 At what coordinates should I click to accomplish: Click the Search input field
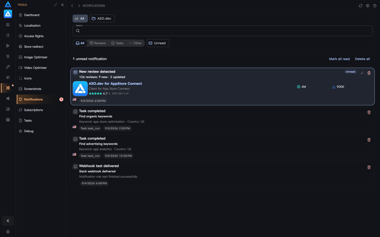[x=222, y=31]
